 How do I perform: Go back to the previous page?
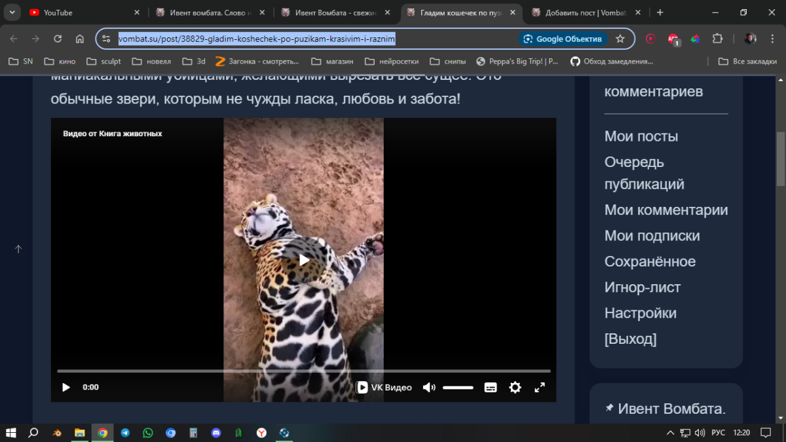pyautogui.click(x=14, y=39)
